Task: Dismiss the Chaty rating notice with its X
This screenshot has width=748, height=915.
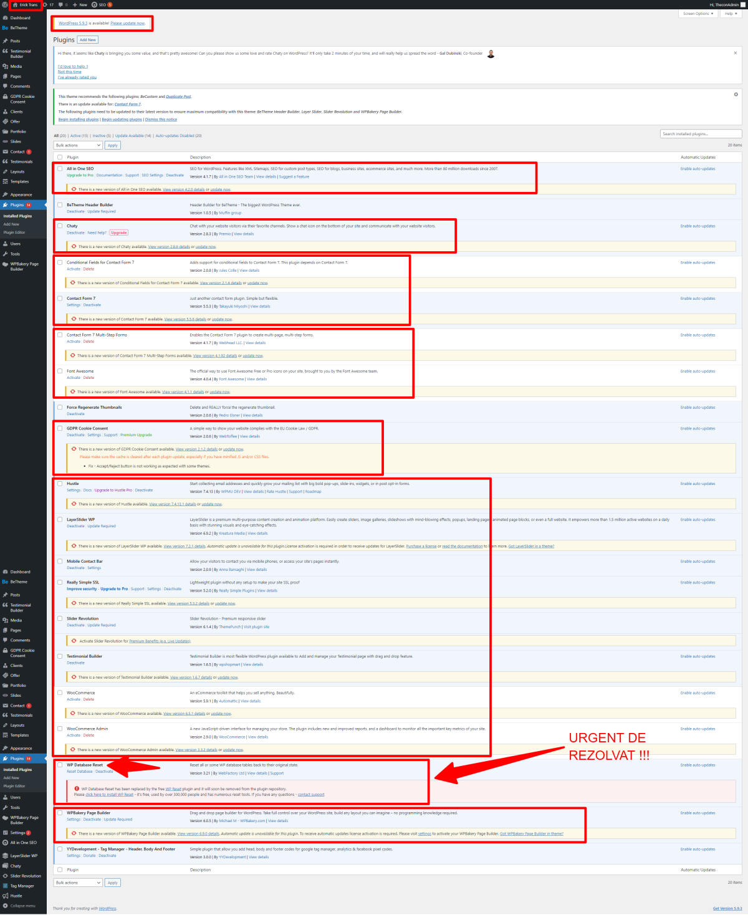Action: pyautogui.click(x=736, y=53)
